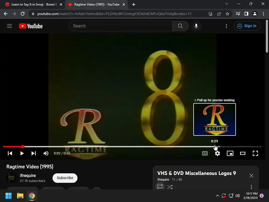This screenshot has height=202, width=269.
Task: Mute the video with speaker icon
Action: pyautogui.click(x=46, y=153)
